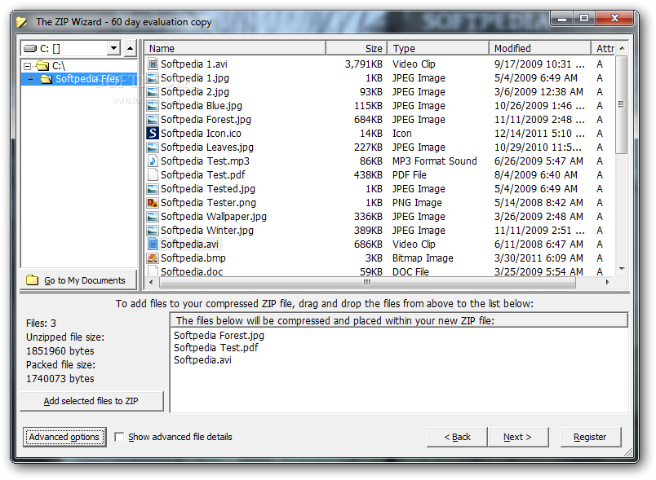
Task: Select Softpedia Test.pdf in the ZIP list
Action: (x=216, y=347)
